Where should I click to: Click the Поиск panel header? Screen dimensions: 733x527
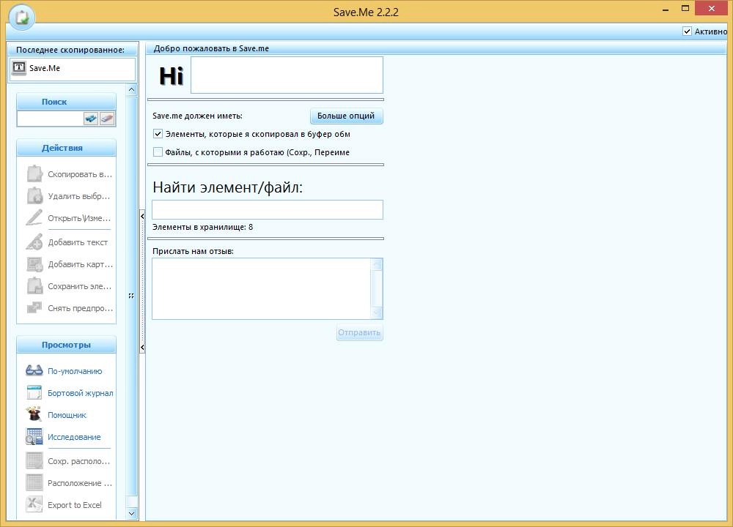[67, 101]
